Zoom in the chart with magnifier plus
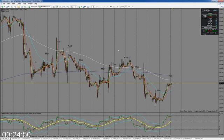The image size is (224, 140). [x=64, y=7]
